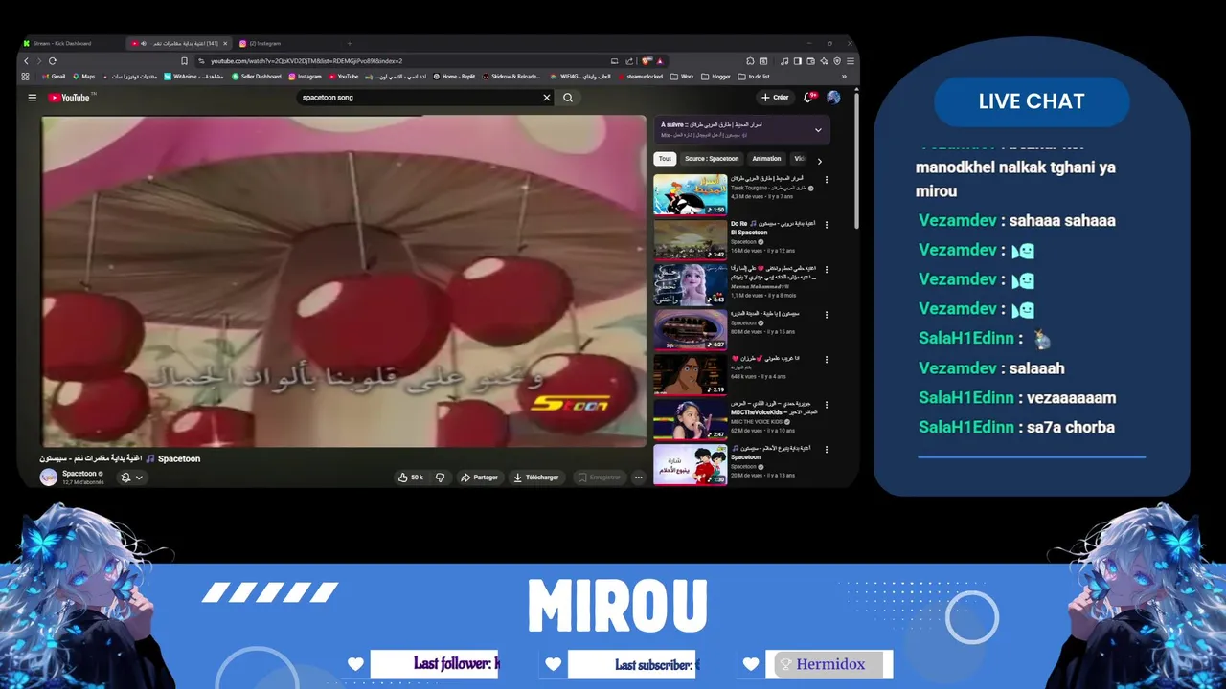Viewport: 1226px width, 689px height.
Task: Click the Brave shields lion icon
Action: click(647, 61)
